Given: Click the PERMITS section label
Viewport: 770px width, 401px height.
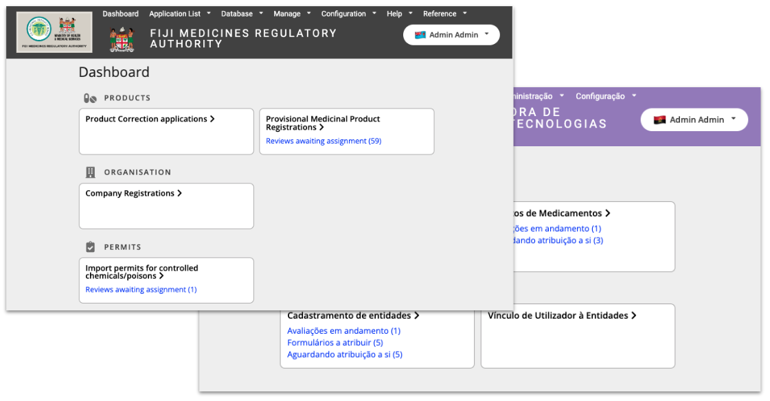Looking at the screenshot, I should coord(122,247).
